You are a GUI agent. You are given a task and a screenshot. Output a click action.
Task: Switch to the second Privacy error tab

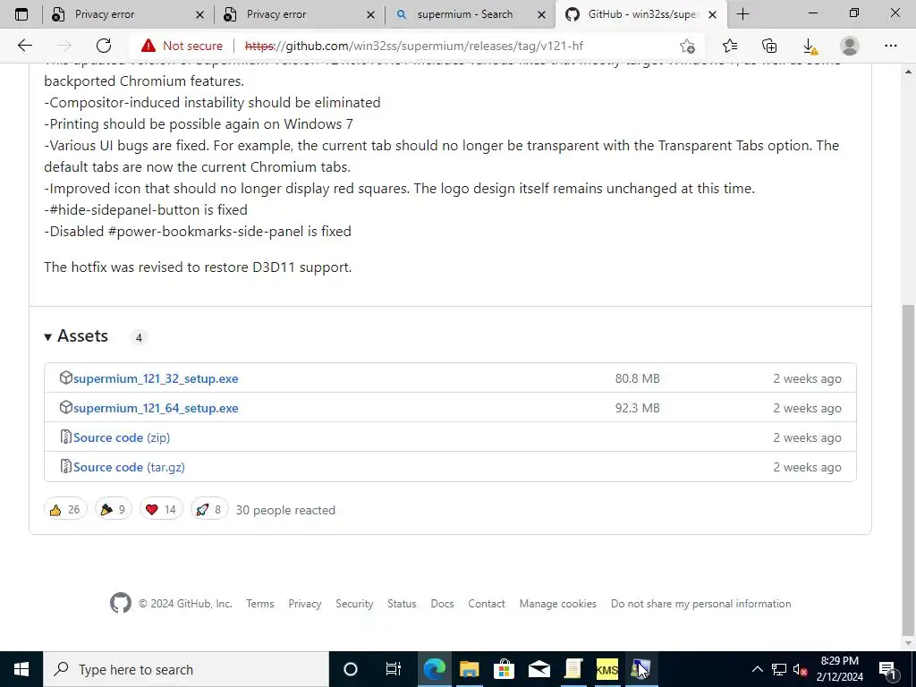(x=299, y=14)
